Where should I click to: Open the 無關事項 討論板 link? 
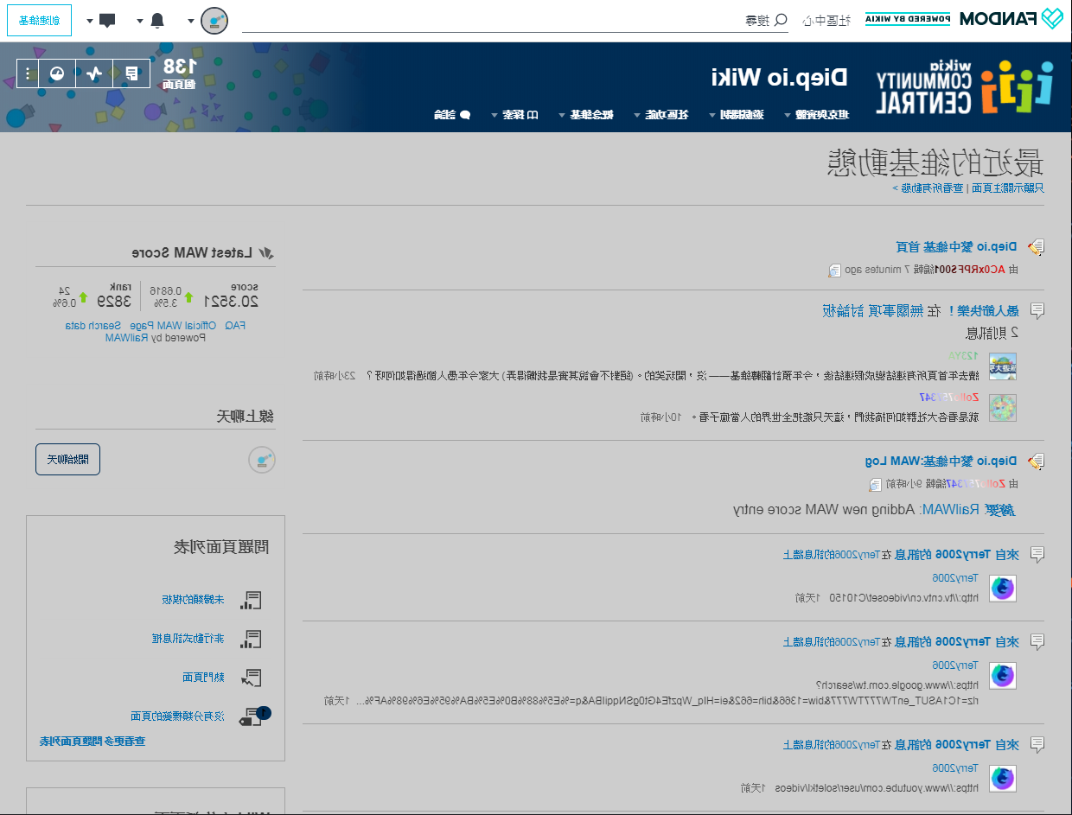[873, 310]
